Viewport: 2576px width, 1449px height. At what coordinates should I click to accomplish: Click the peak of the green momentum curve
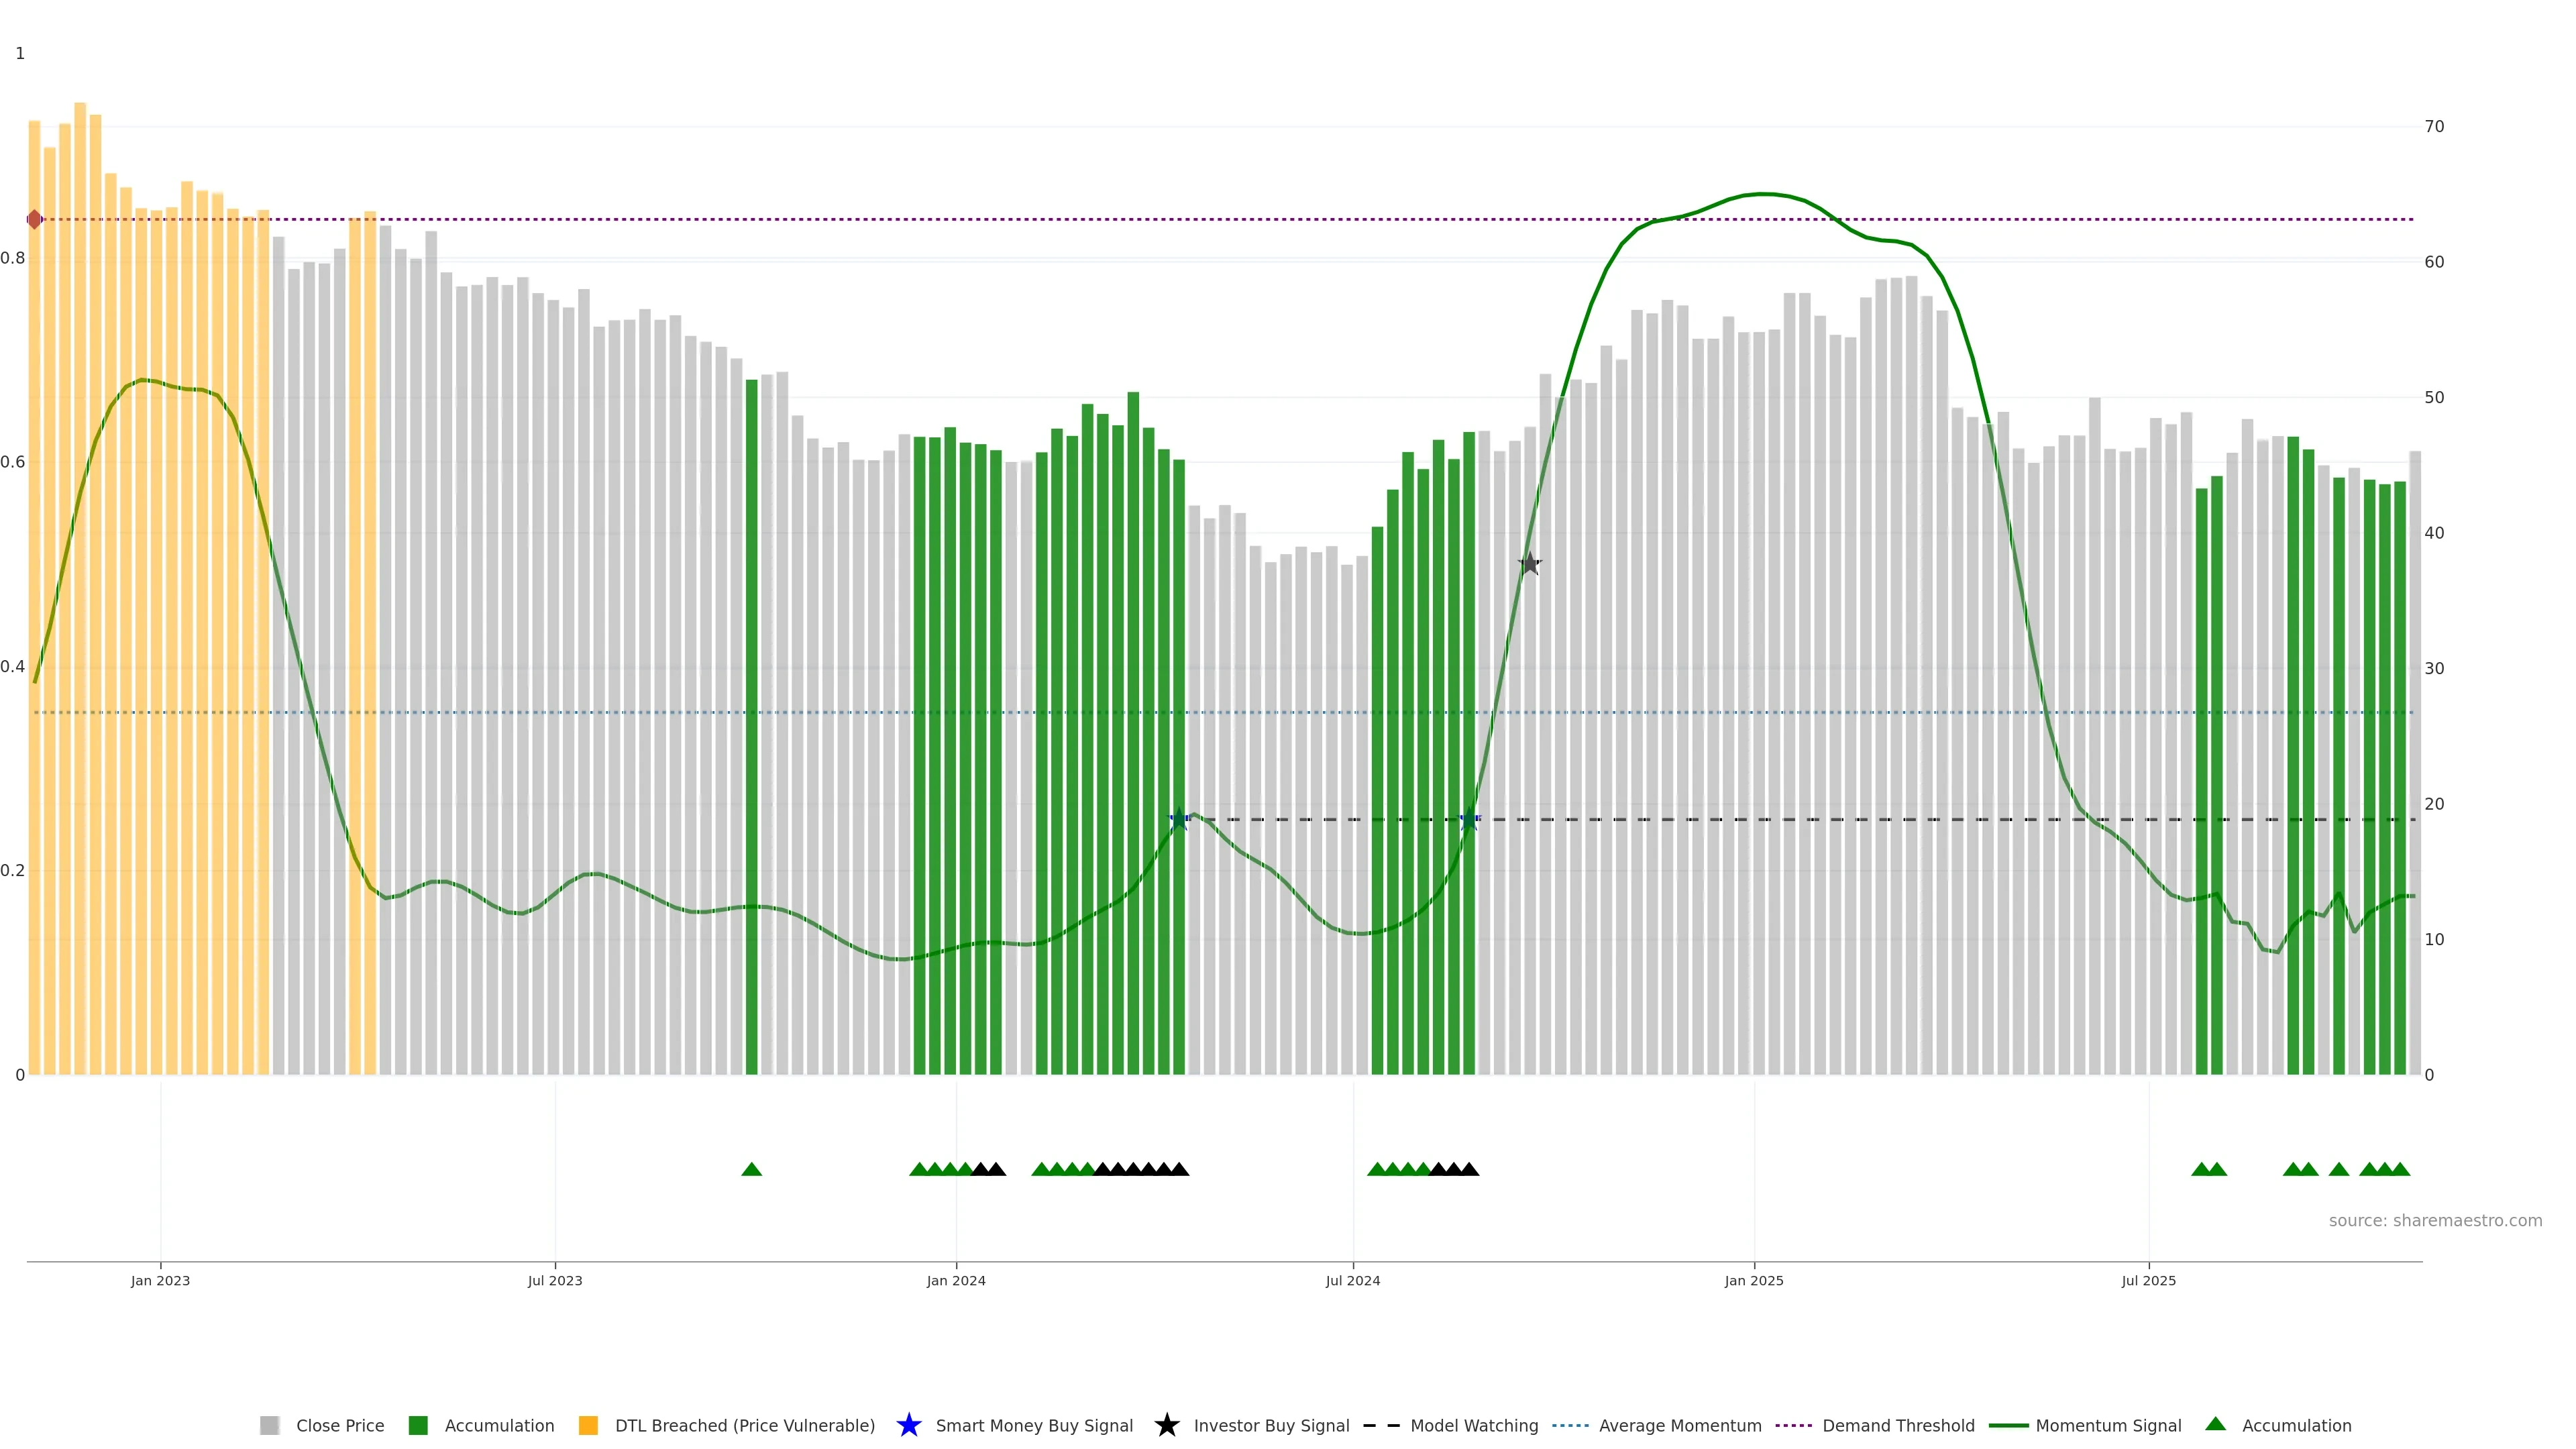1766,194
